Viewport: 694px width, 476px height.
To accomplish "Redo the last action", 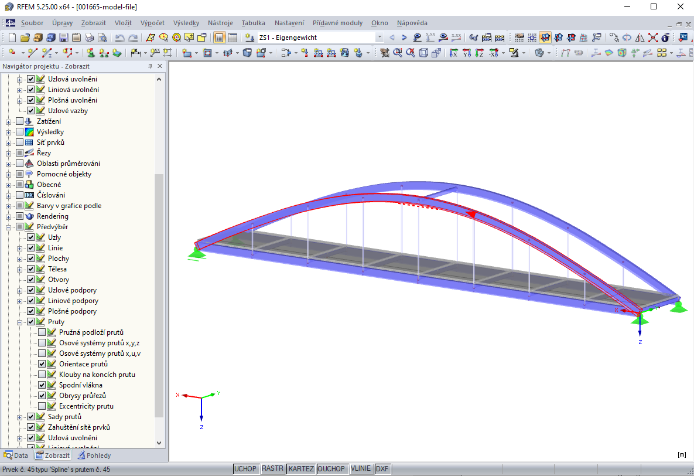I will [x=133, y=38].
